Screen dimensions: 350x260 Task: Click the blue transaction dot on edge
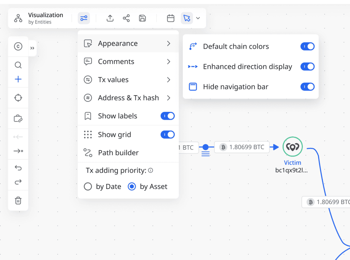(205, 147)
